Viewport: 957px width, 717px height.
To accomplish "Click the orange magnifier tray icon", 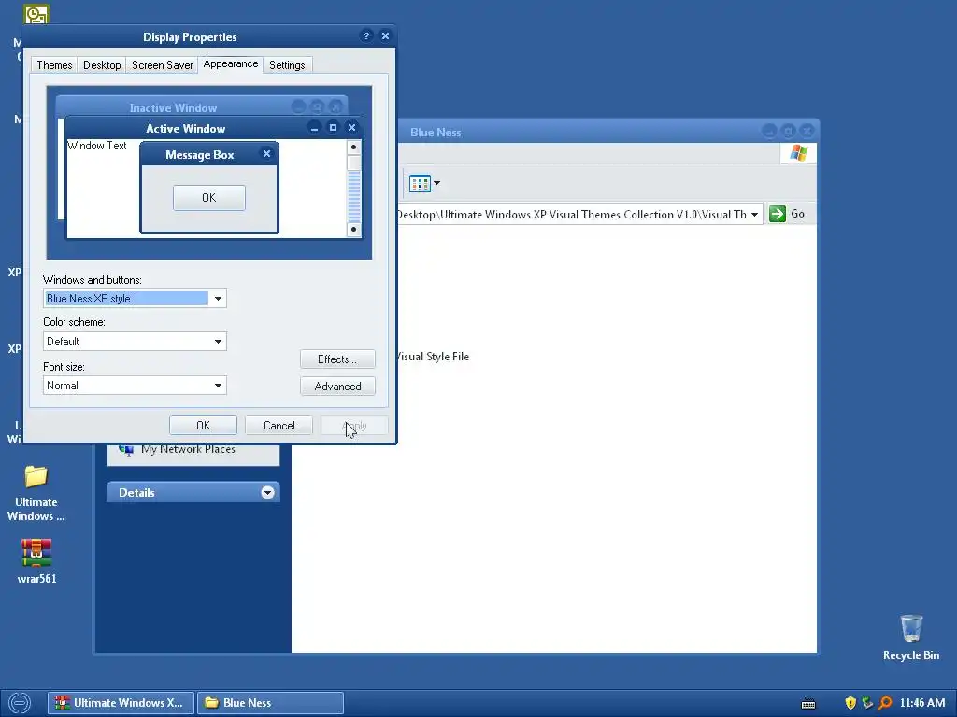I will click(885, 703).
